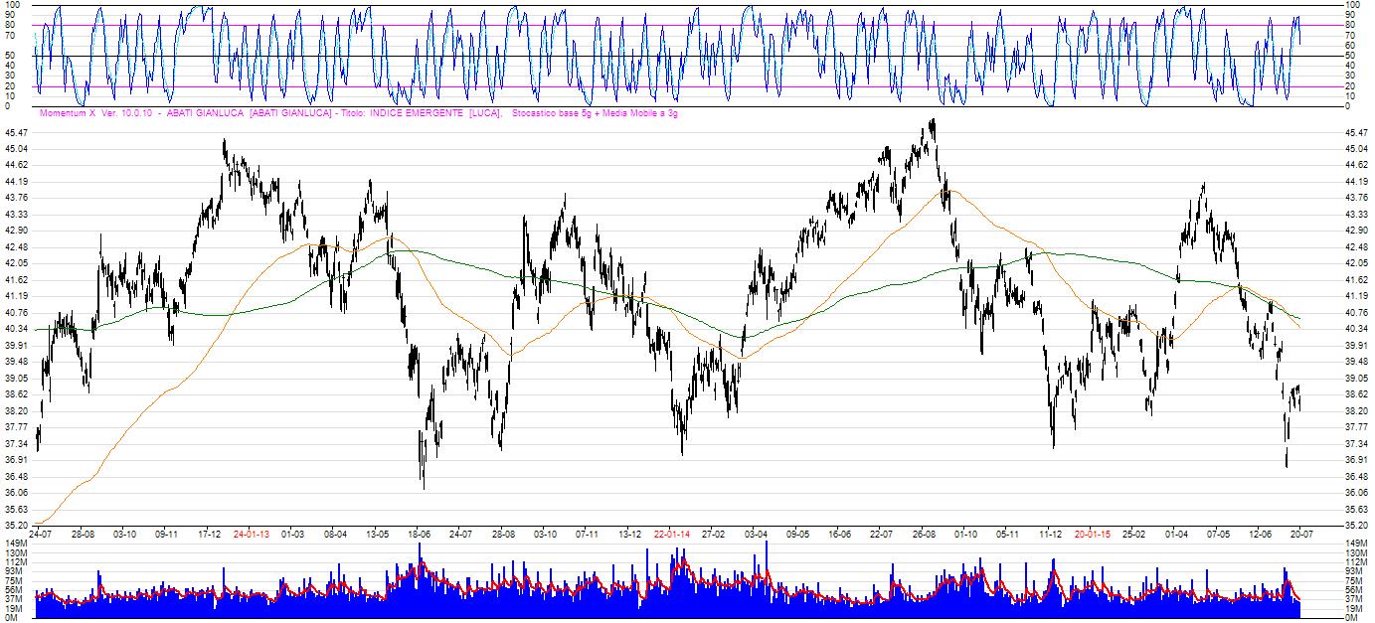Image resolution: width=1375 pixels, height=623 pixels.
Task: Select the red 22-01-14 date marker
Action: [x=672, y=534]
